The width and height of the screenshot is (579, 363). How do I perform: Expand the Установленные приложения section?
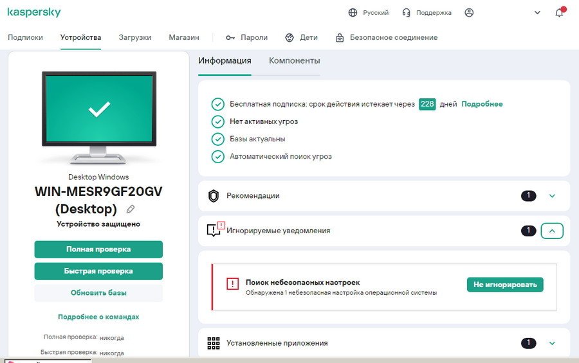point(552,343)
